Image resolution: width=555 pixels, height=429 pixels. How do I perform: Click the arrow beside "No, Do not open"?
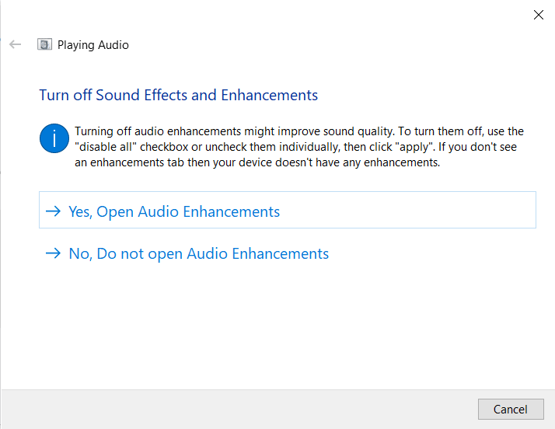tap(53, 253)
